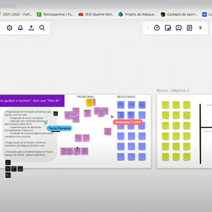Click the export board upload icon

31,28
